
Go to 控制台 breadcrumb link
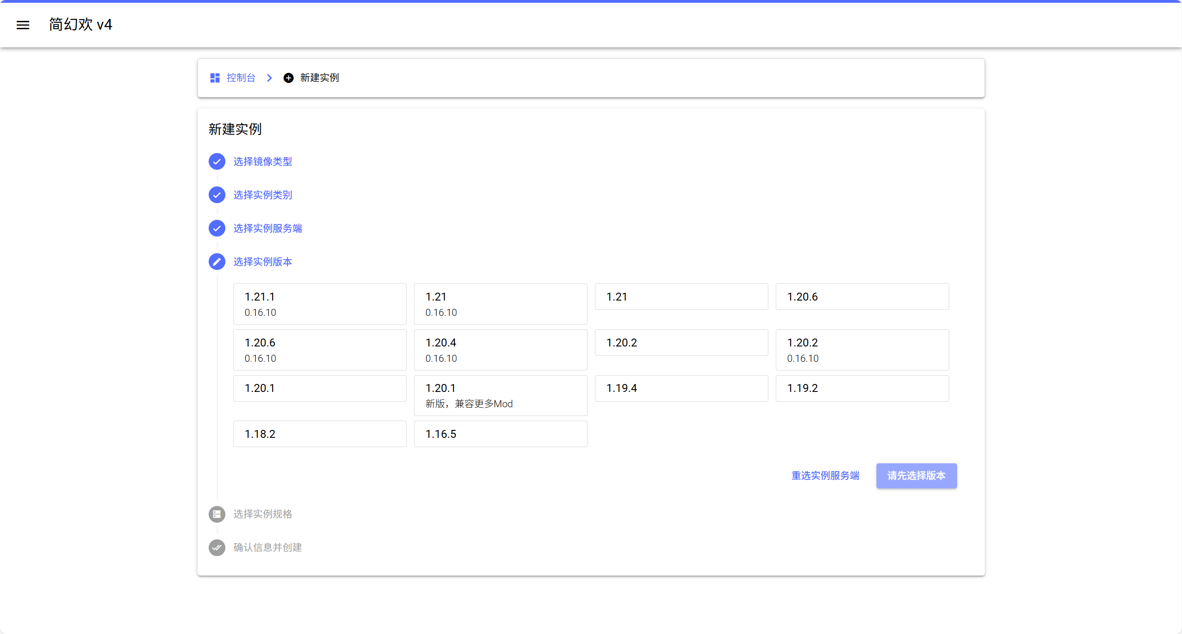pos(241,78)
